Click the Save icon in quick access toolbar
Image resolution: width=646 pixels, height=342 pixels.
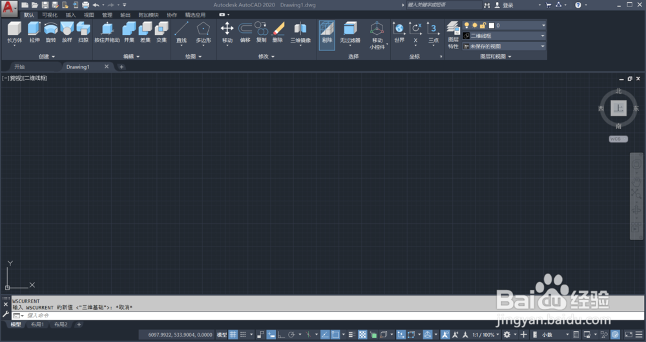pos(45,5)
